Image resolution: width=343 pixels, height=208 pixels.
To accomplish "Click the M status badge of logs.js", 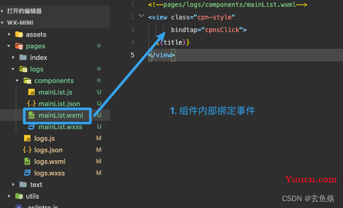I will click(99, 138).
